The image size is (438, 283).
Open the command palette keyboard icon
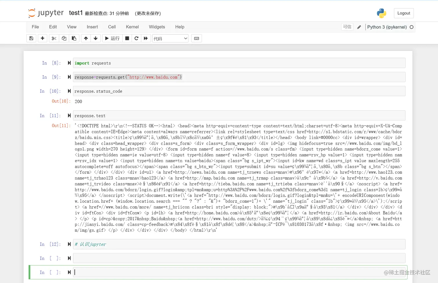(x=197, y=38)
